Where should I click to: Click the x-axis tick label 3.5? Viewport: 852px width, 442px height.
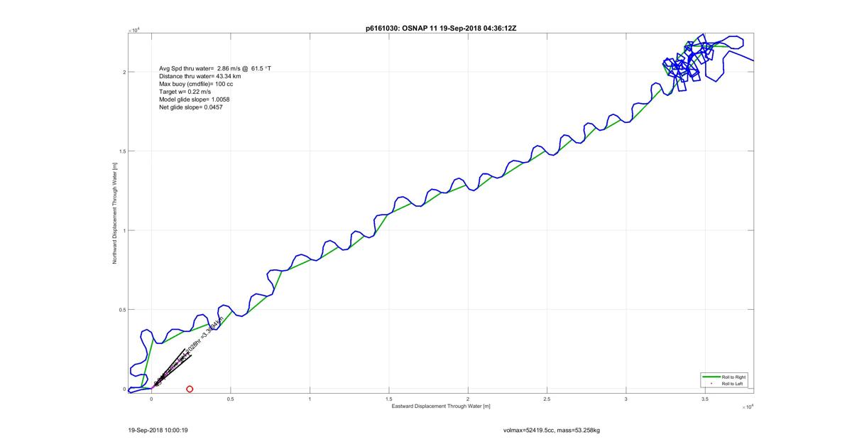[x=705, y=399]
